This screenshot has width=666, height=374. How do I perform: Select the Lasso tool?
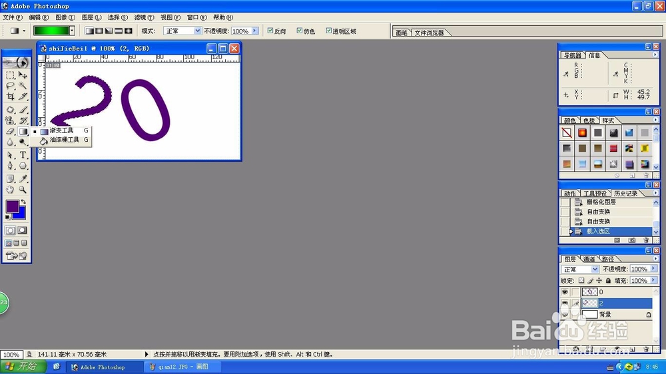click(10, 86)
